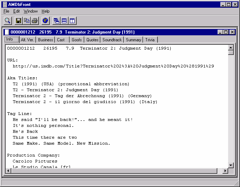This screenshot has height=187, width=240.
Task: Click the 'URL:' heading
Action: point(13,60)
